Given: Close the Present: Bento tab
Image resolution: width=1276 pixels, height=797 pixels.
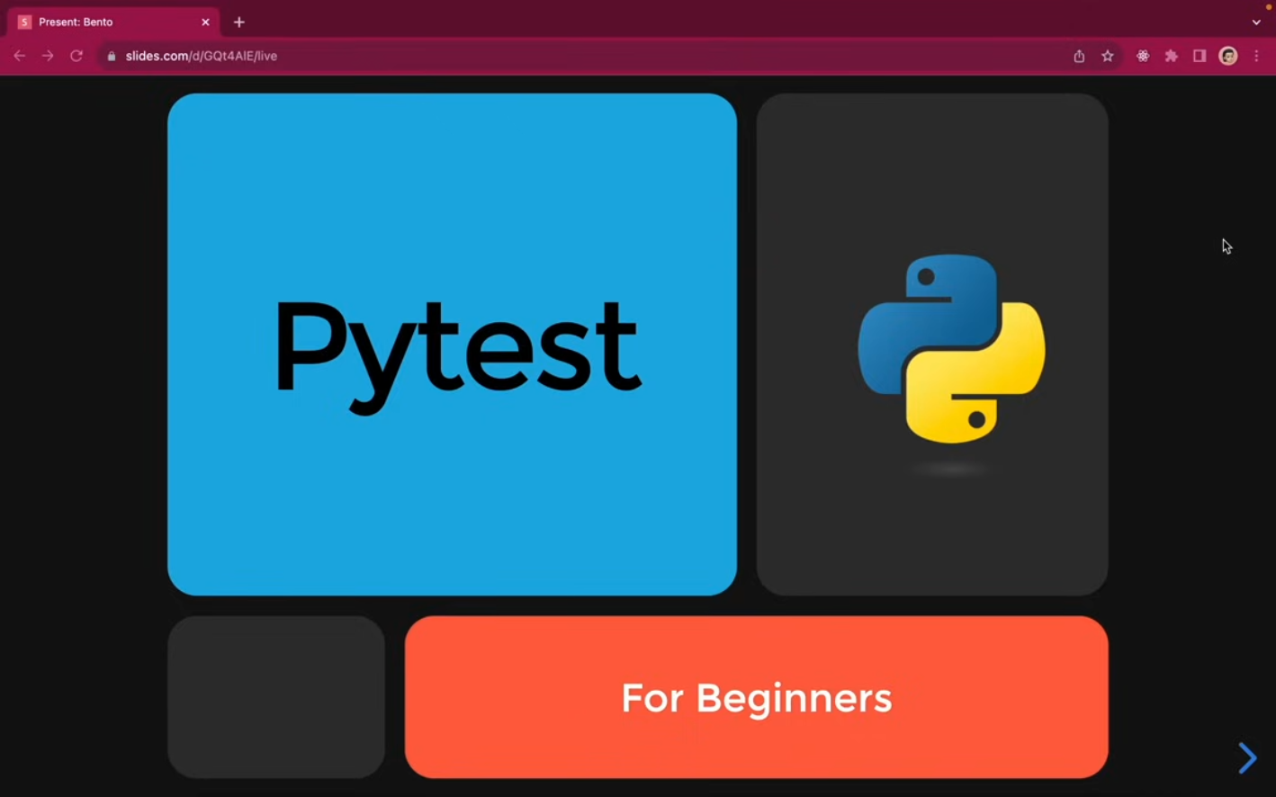Looking at the screenshot, I should [205, 22].
